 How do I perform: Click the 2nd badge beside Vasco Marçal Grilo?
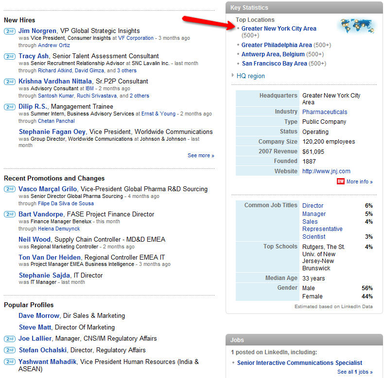point(10,189)
